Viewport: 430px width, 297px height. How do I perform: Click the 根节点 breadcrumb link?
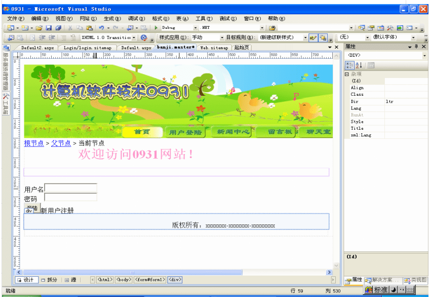pos(34,143)
